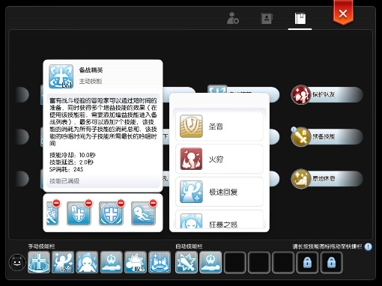Remove the partially hidden sword skill from list
This screenshot has height=286, width=382.
[x=56, y=203]
